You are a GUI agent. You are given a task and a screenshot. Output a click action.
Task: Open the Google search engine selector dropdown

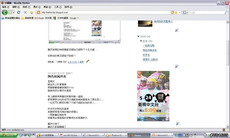185,13
